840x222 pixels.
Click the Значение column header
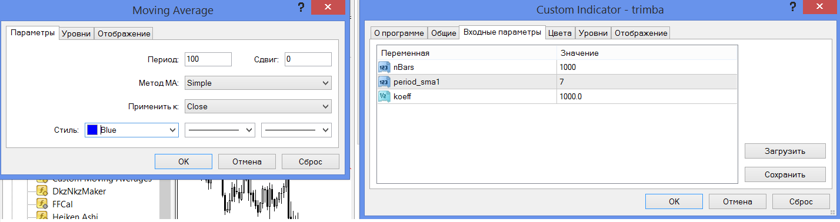[x=646, y=53]
